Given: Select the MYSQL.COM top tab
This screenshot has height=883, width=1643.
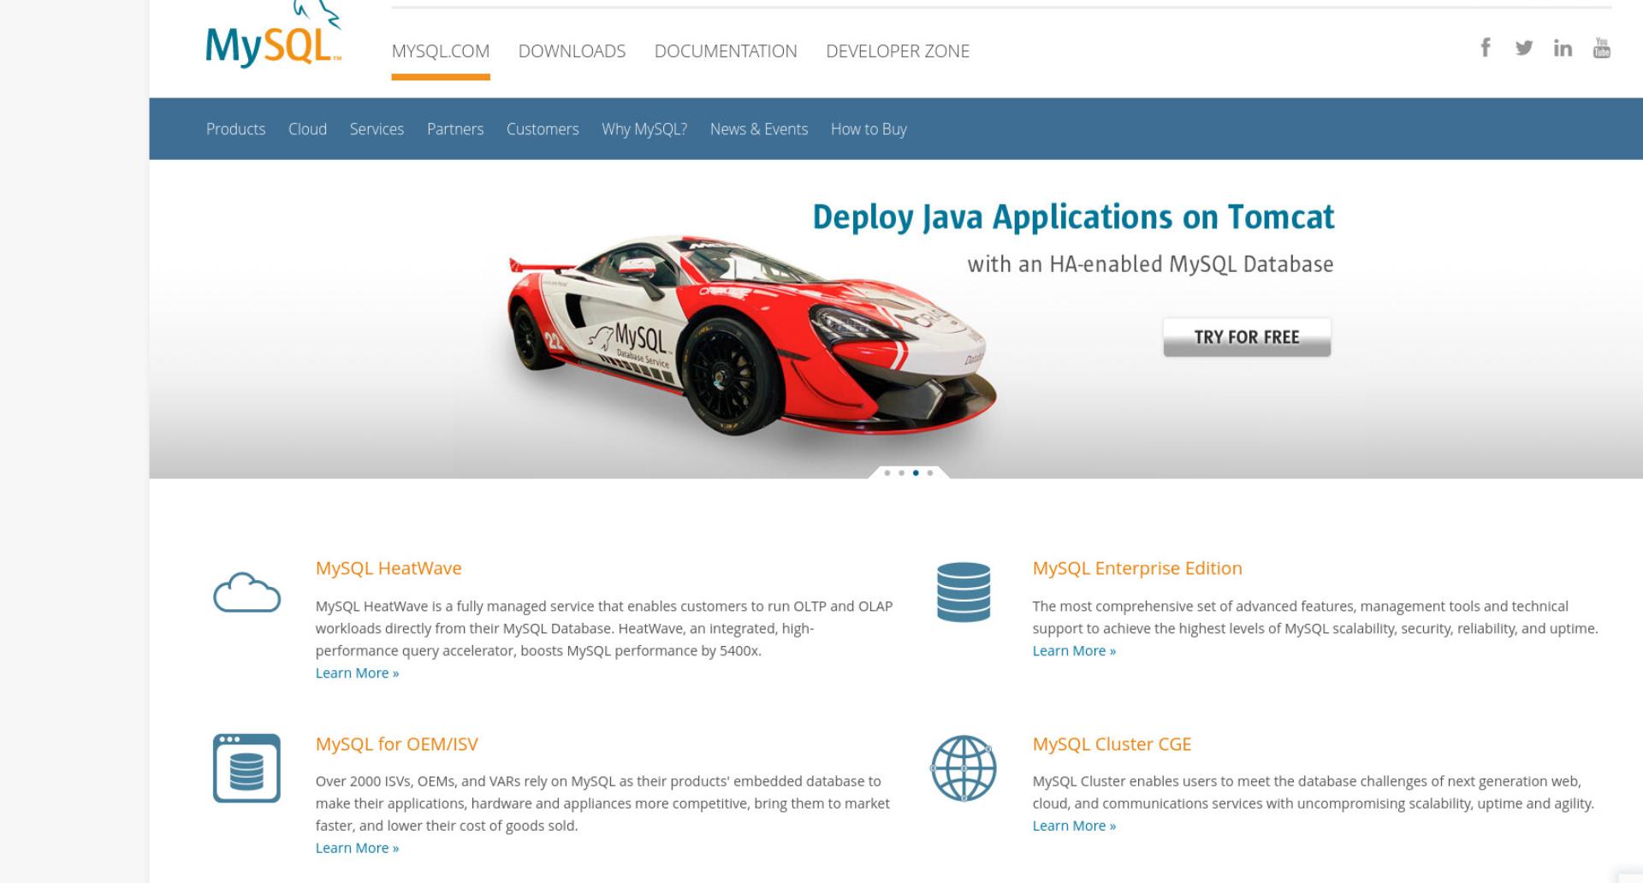Looking at the screenshot, I should click(x=441, y=51).
